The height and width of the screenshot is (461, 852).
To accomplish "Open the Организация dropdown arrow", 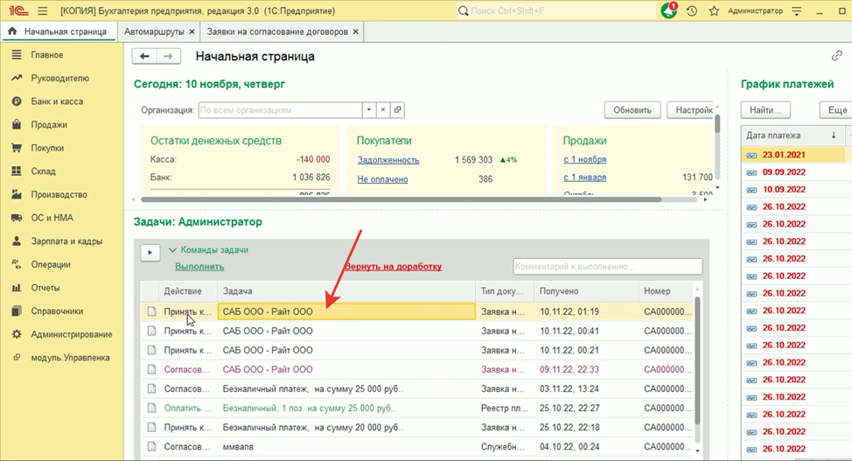I will (369, 110).
